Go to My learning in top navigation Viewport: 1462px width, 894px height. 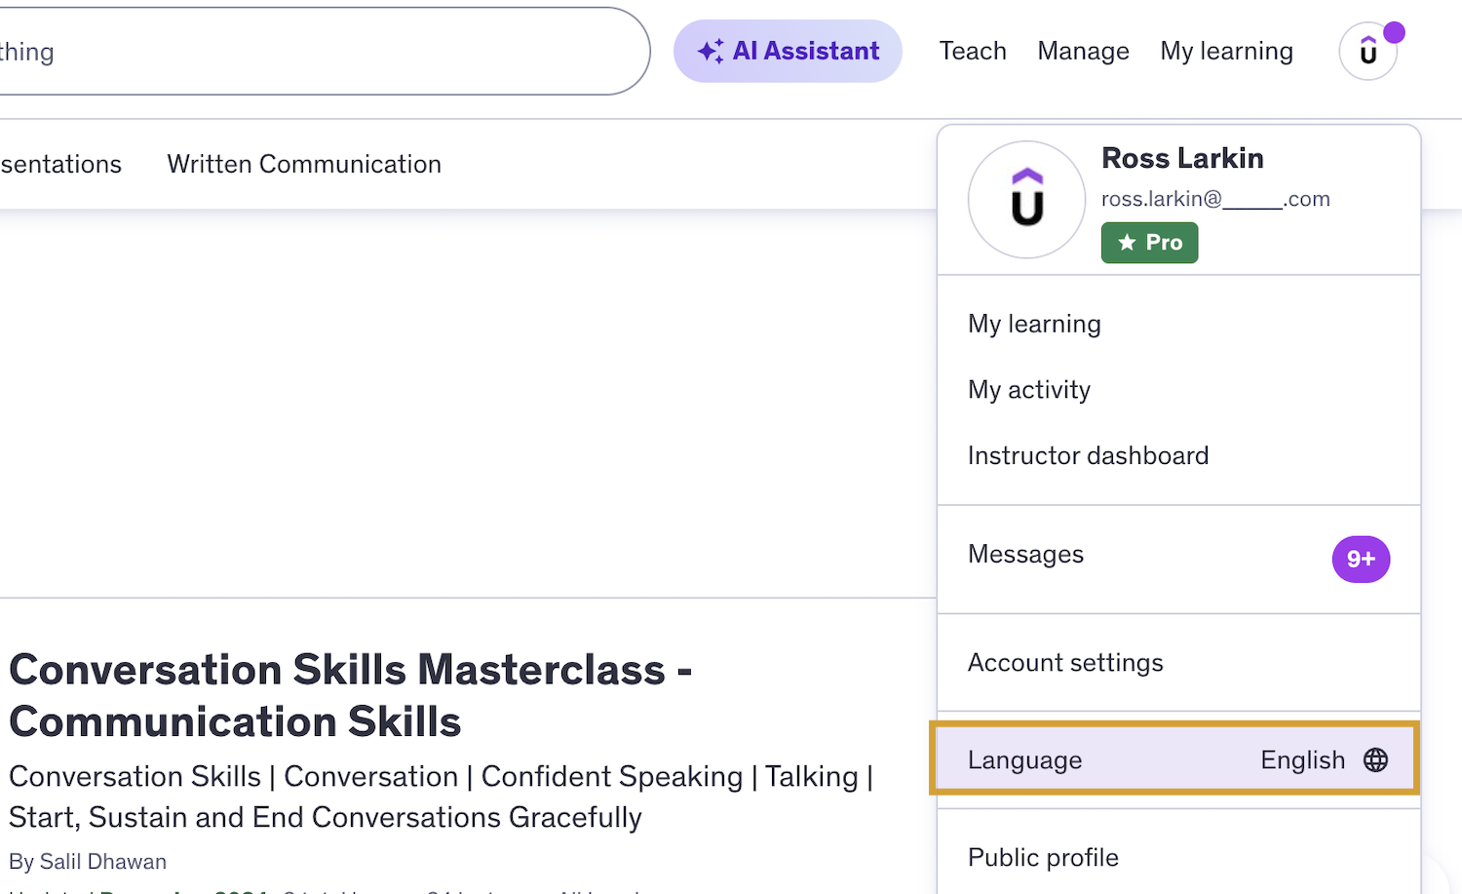1226,51
